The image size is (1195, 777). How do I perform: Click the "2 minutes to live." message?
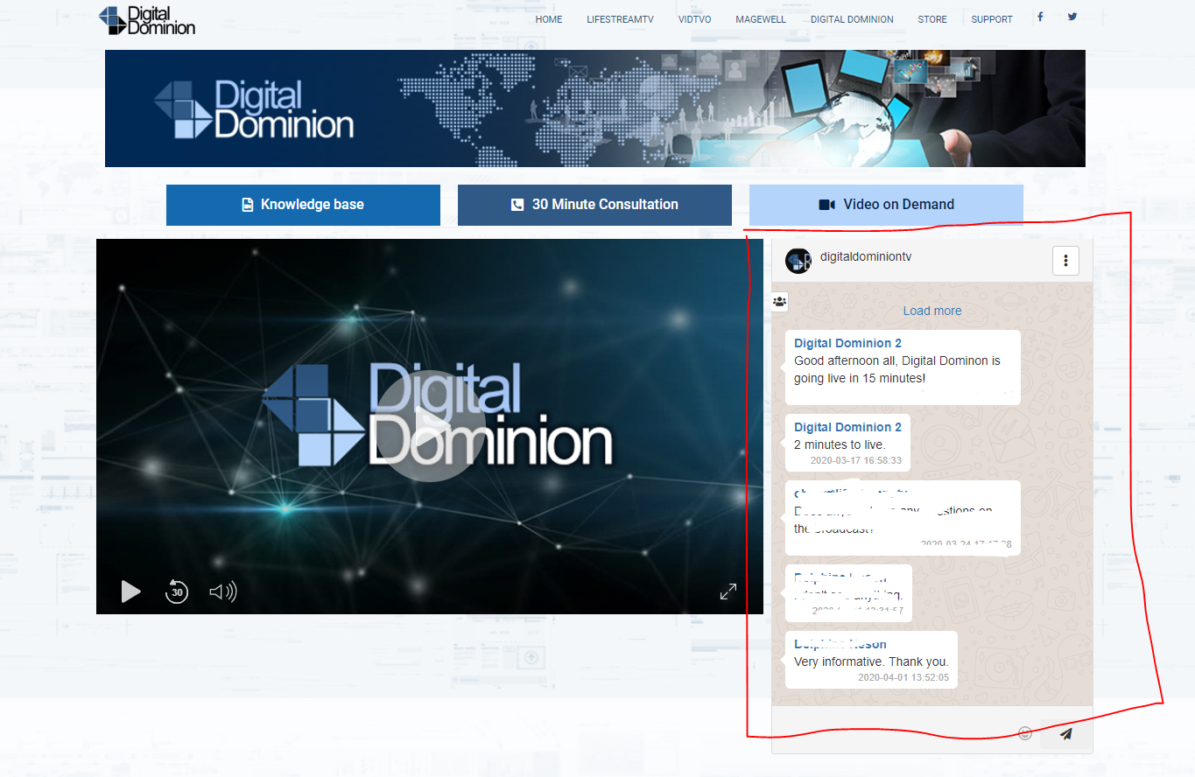pos(847,443)
